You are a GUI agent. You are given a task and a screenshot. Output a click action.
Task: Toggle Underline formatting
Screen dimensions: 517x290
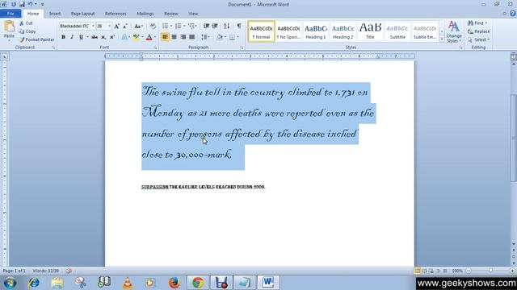point(81,37)
